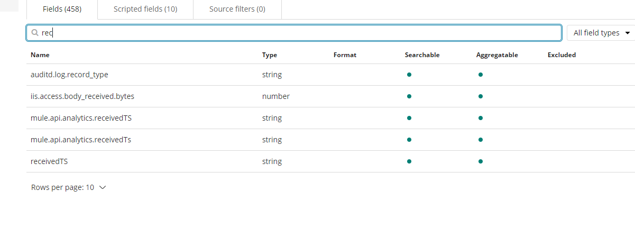The width and height of the screenshot is (635, 227).
Task: Click searchable dot for auditd.log.record_type
Action: (x=409, y=75)
